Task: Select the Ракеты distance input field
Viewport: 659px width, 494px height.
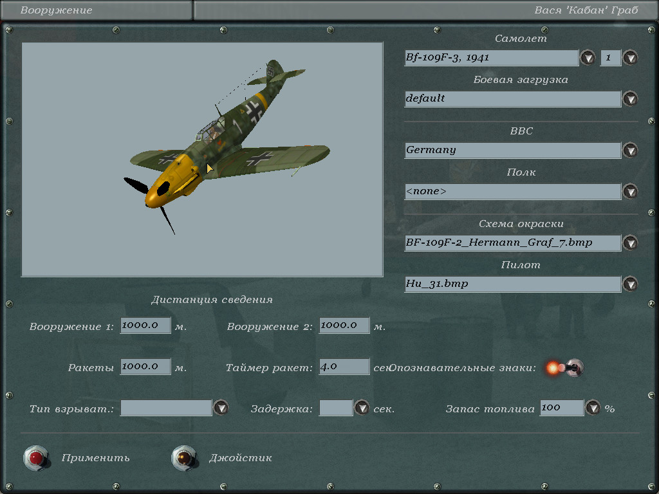Action: [x=145, y=367]
